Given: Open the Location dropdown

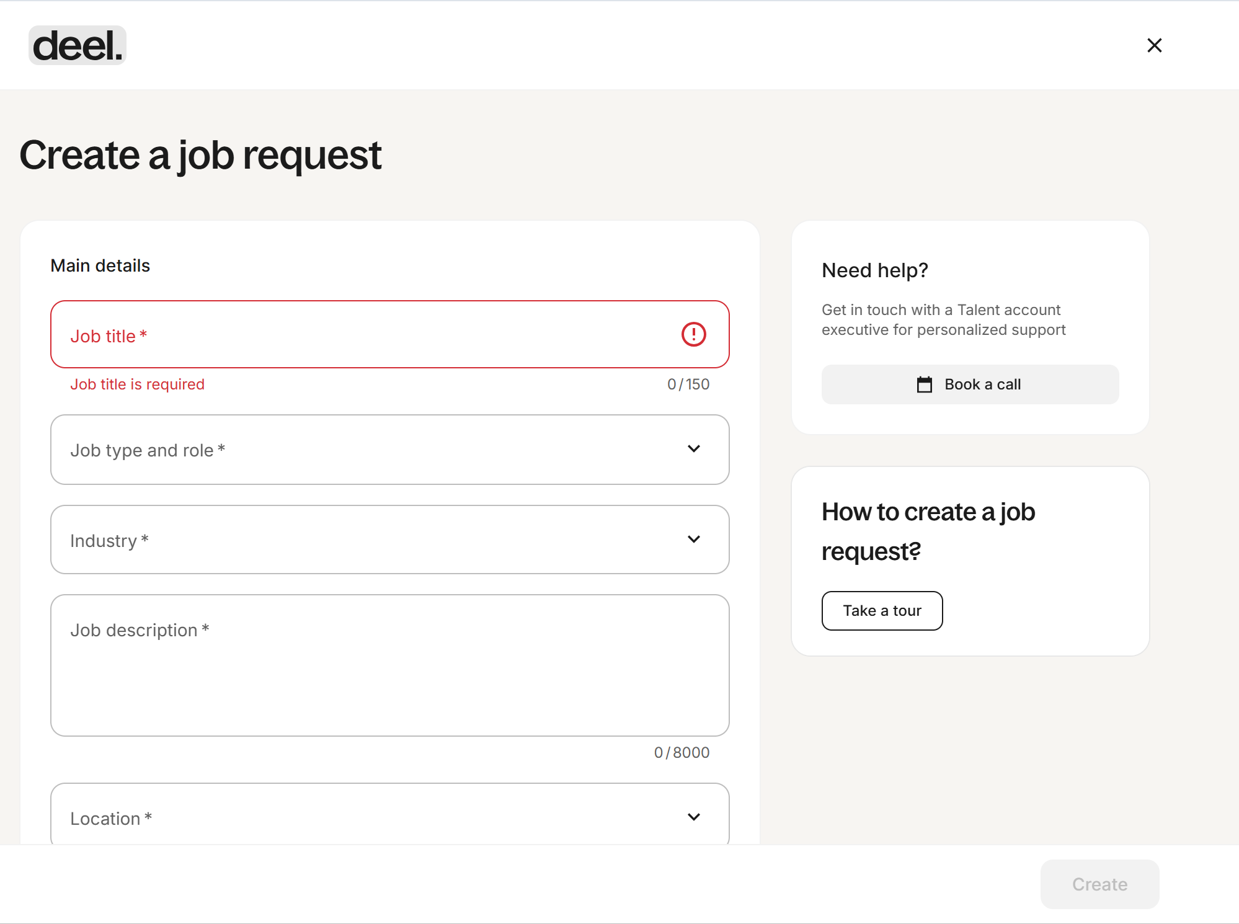Looking at the screenshot, I should (372, 817).
